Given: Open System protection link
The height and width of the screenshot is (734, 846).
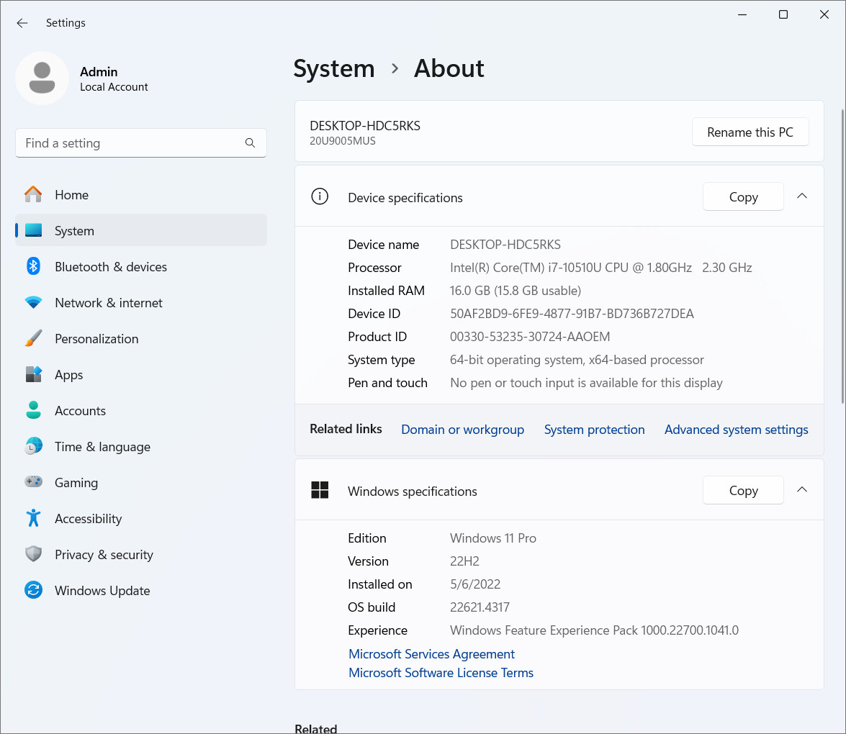Looking at the screenshot, I should click(594, 430).
